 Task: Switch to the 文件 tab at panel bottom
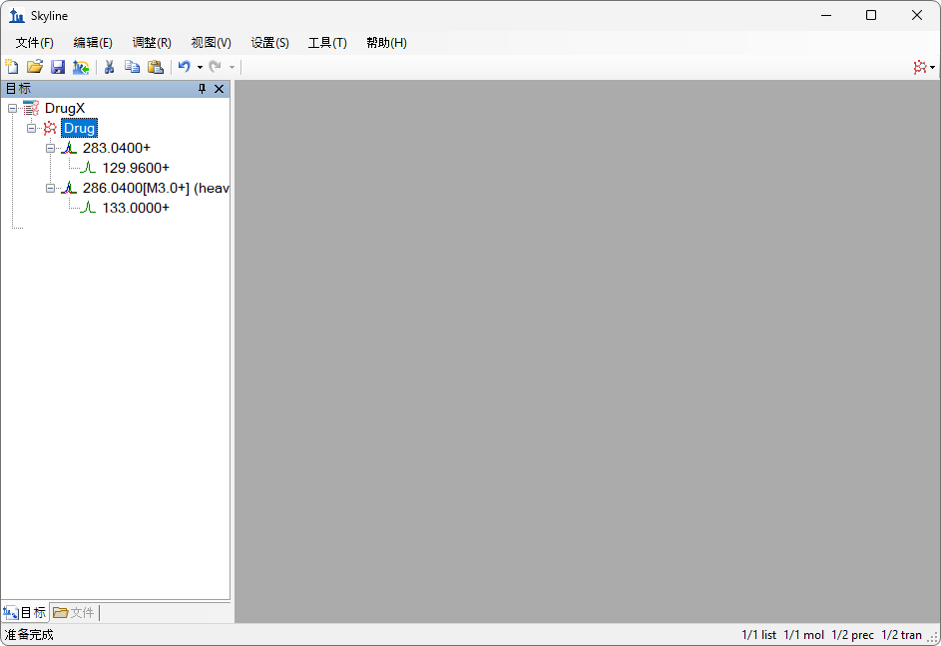[74, 612]
